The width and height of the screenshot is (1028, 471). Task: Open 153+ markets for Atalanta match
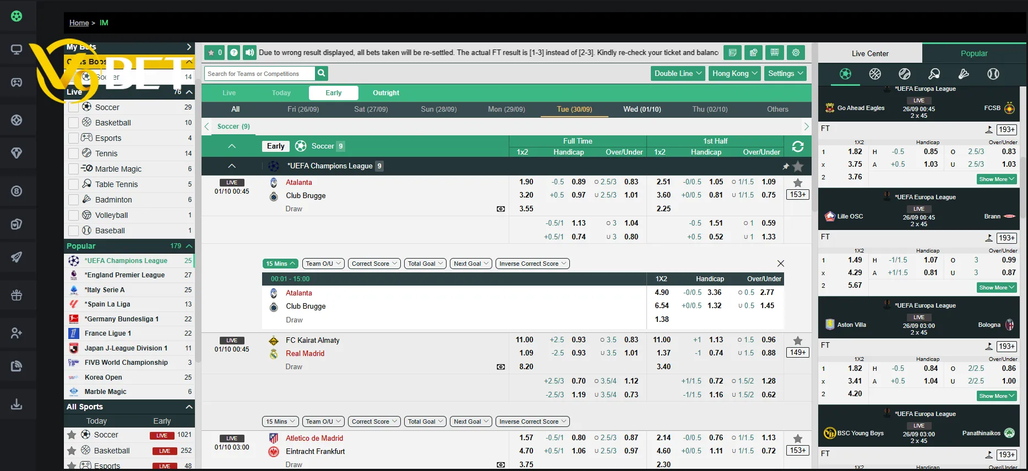coord(798,195)
